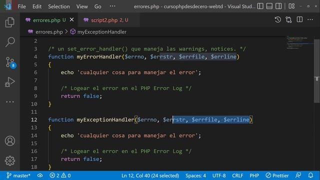Select language mode PHP in status bar
Screen dimensions: 320x180
tap(254, 175)
